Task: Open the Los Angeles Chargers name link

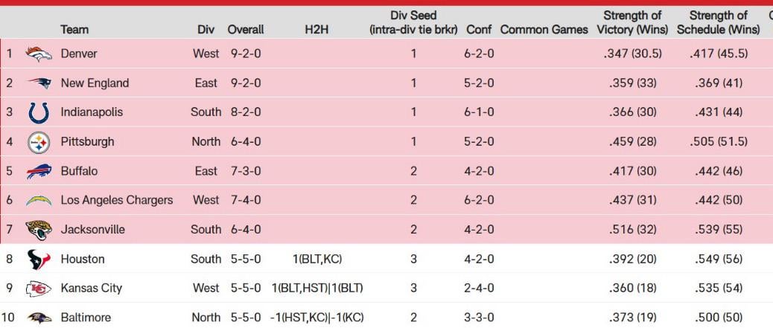Action: point(116,200)
